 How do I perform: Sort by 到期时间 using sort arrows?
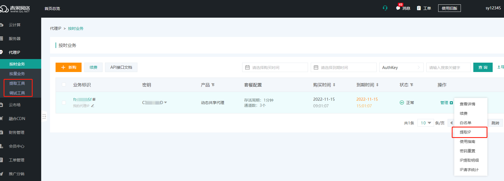coord(377,85)
